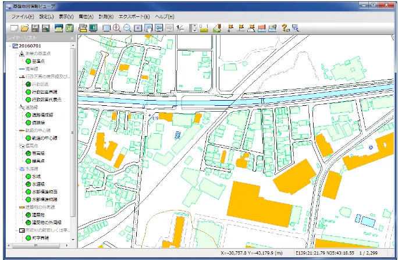Click layer list scroll down arrow
The height and width of the screenshot is (260, 398).
click(x=73, y=239)
